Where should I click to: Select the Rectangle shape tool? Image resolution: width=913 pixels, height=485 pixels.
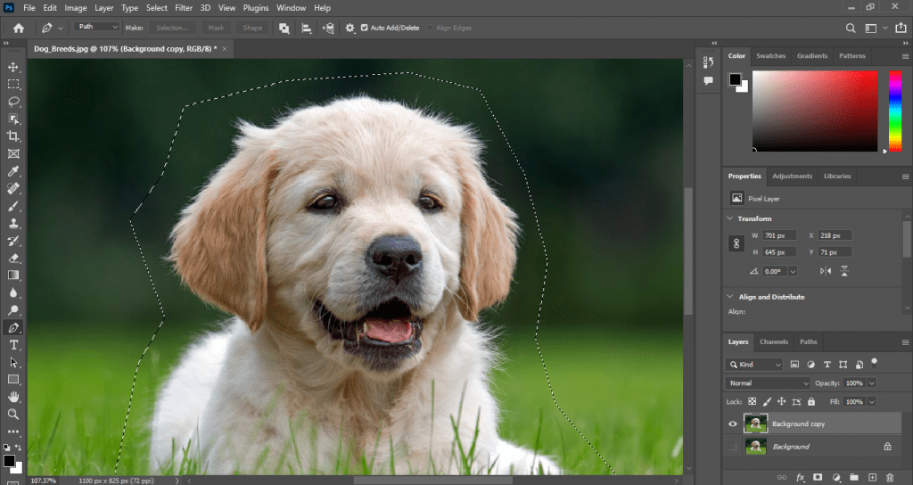(x=13, y=380)
